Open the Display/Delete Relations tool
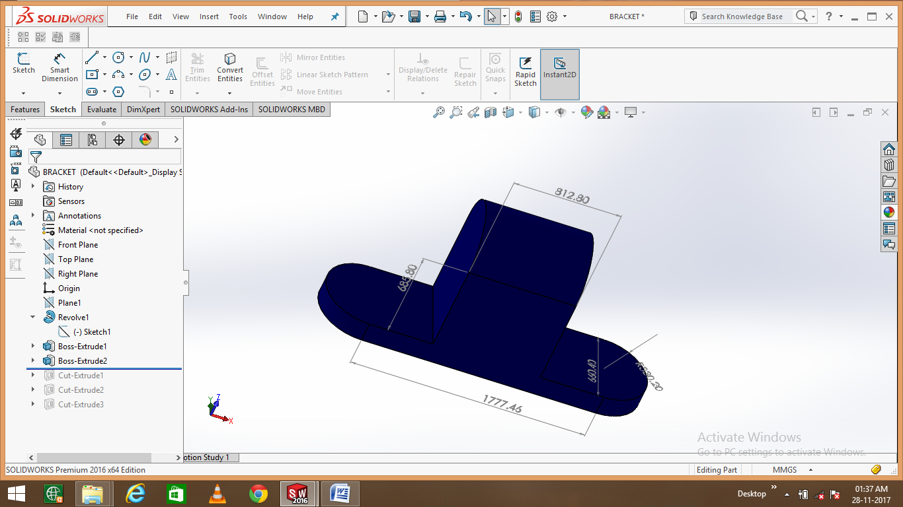Screen dimensions: 903x507 [x=422, y=66]
